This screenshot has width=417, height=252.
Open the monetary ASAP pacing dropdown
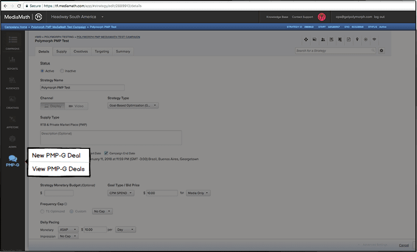(68, 229)
